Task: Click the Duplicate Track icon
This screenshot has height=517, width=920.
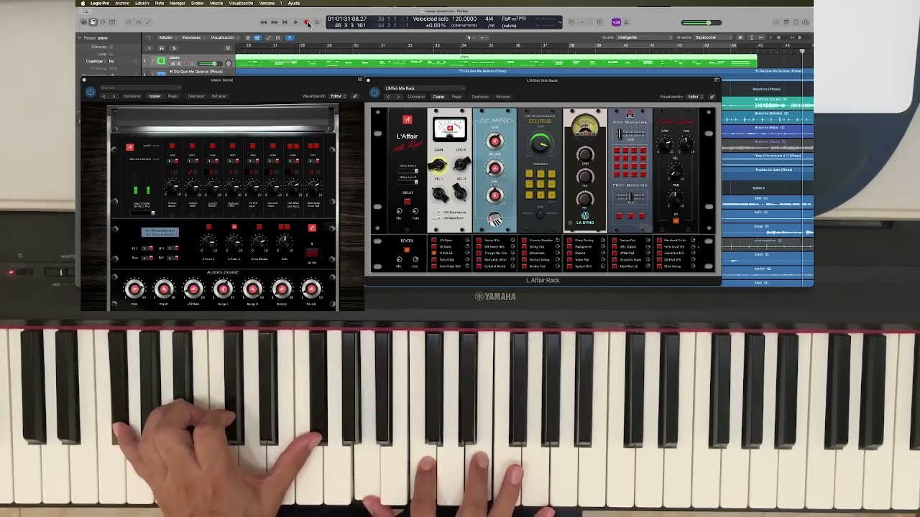Action: coord(162,48)
